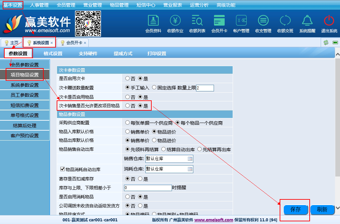Open the 销售仓库 dropdown picker

tap(190, 159)
